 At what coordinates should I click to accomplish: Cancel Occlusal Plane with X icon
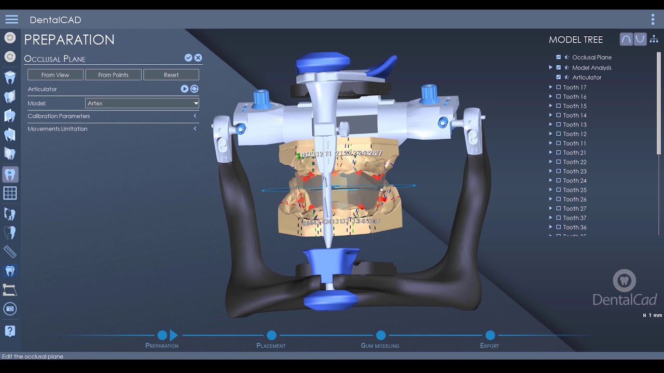point(198,58)
